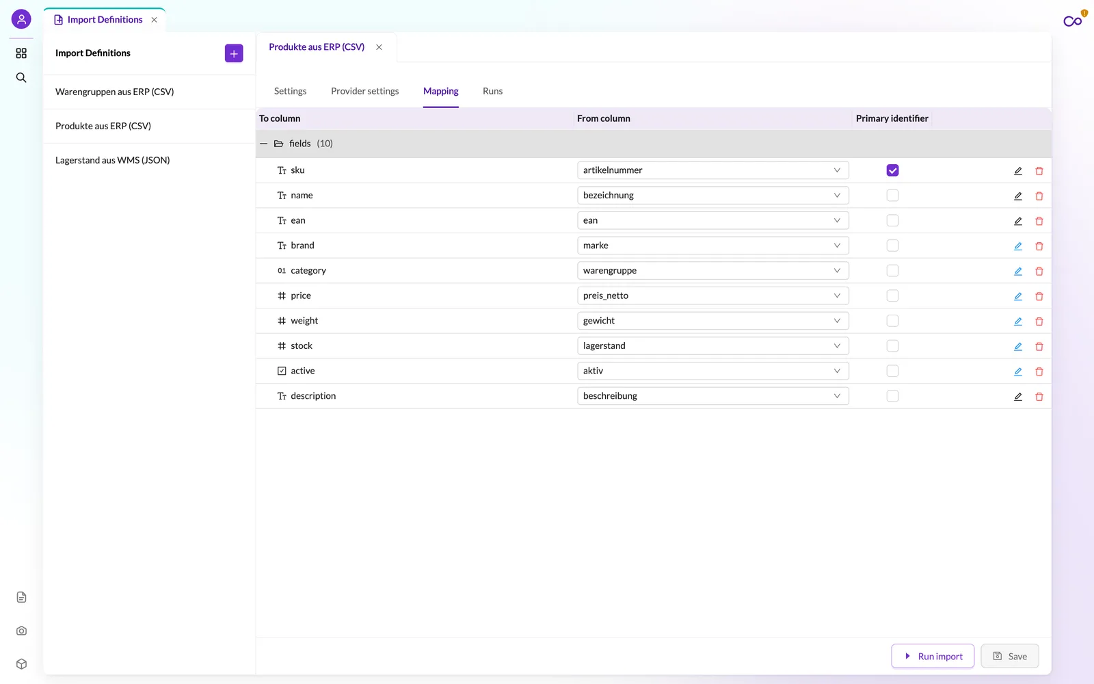Uncheck primary identifier for sku
1094x684 pixels.
pyautogui.click(x=892, y=170)
